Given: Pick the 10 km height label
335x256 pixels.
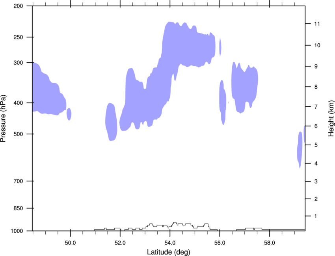Looking at the screenshot, I should pyautogui.click(x=317, y=45).
